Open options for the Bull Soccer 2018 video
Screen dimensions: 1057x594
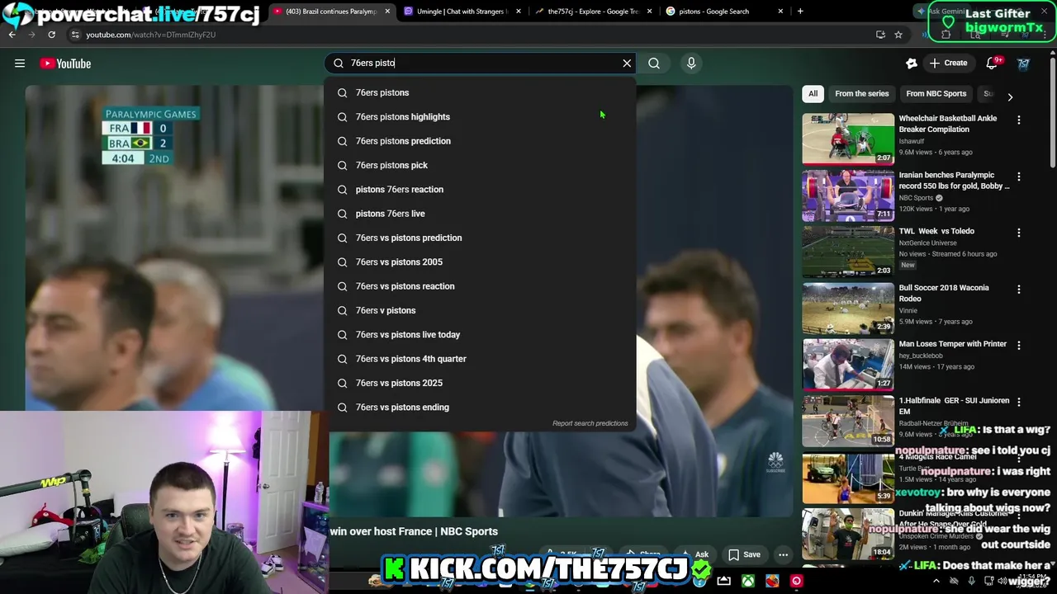pyautogui.click(x=1018, y=290)
